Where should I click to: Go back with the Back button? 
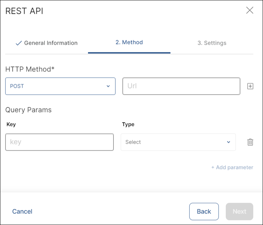point(204,211)
